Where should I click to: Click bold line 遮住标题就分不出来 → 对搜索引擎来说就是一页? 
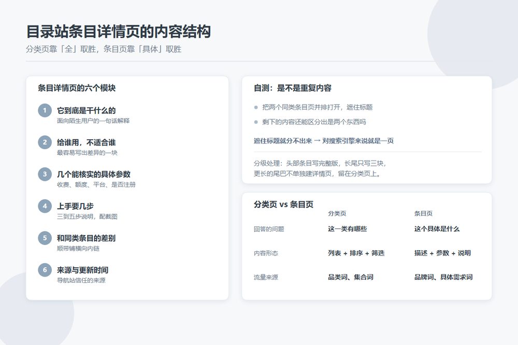pos(324,141)
